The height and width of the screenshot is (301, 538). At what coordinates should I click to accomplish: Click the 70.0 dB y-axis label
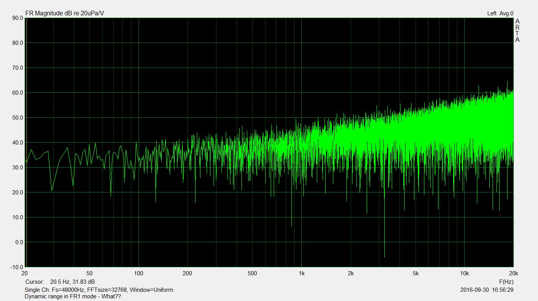tap(17, 68)
